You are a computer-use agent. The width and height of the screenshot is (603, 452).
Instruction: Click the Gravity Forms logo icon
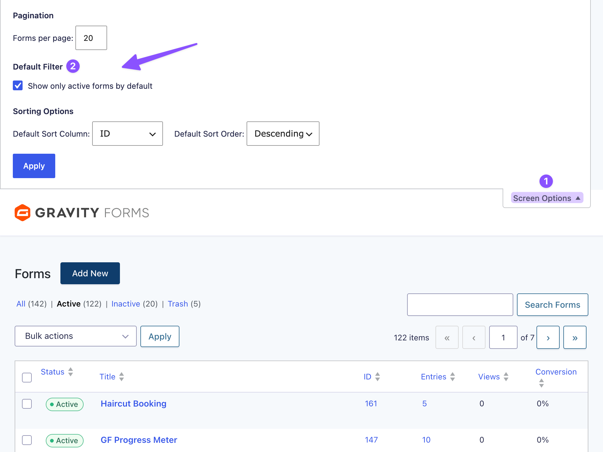[23, 213]
